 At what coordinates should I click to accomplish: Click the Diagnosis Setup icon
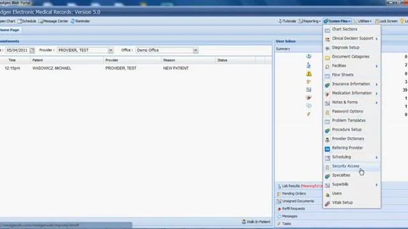click(x=327, y=48)
